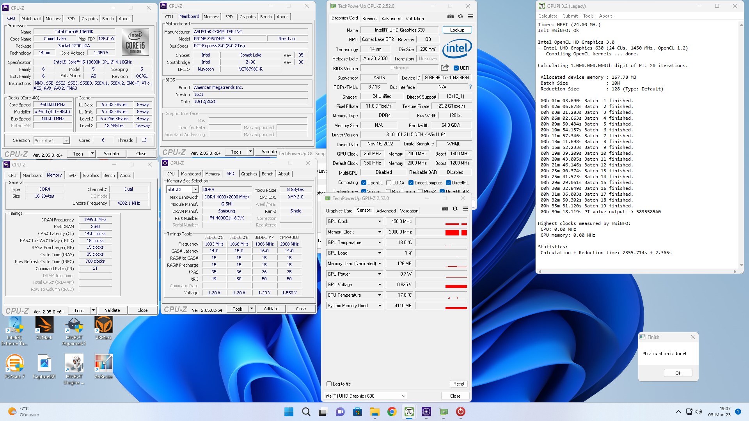Click the screenshot camera icon in GPU-Z Graphics Card window
Screen dimensions: 749x421
(x=450, y=17)
